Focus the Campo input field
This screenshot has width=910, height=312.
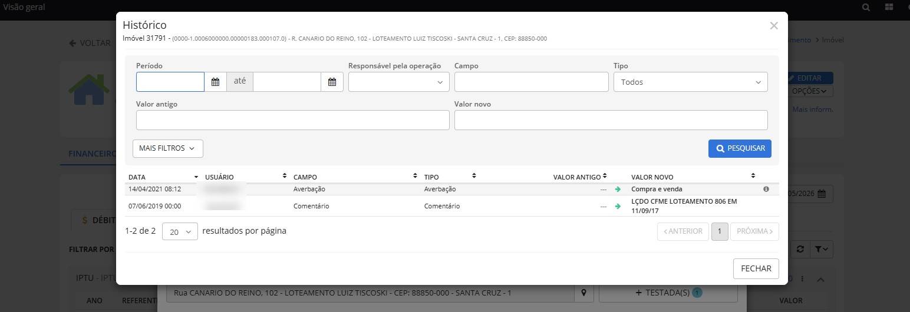point(531,82)
